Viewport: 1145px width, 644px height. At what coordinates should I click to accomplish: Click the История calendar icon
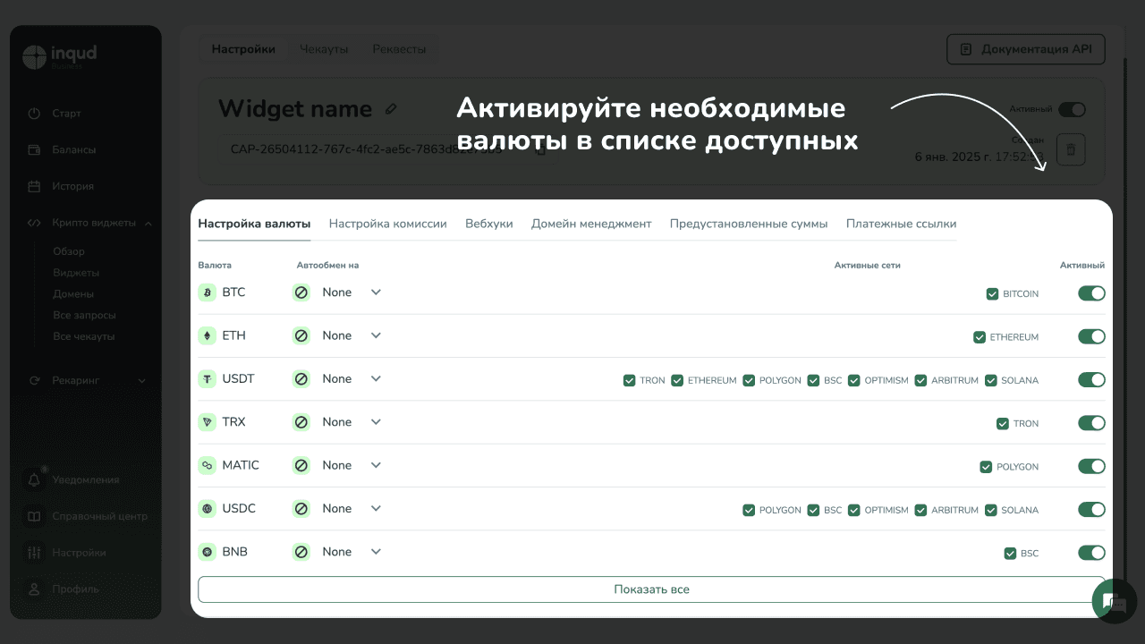pos(34,187)
